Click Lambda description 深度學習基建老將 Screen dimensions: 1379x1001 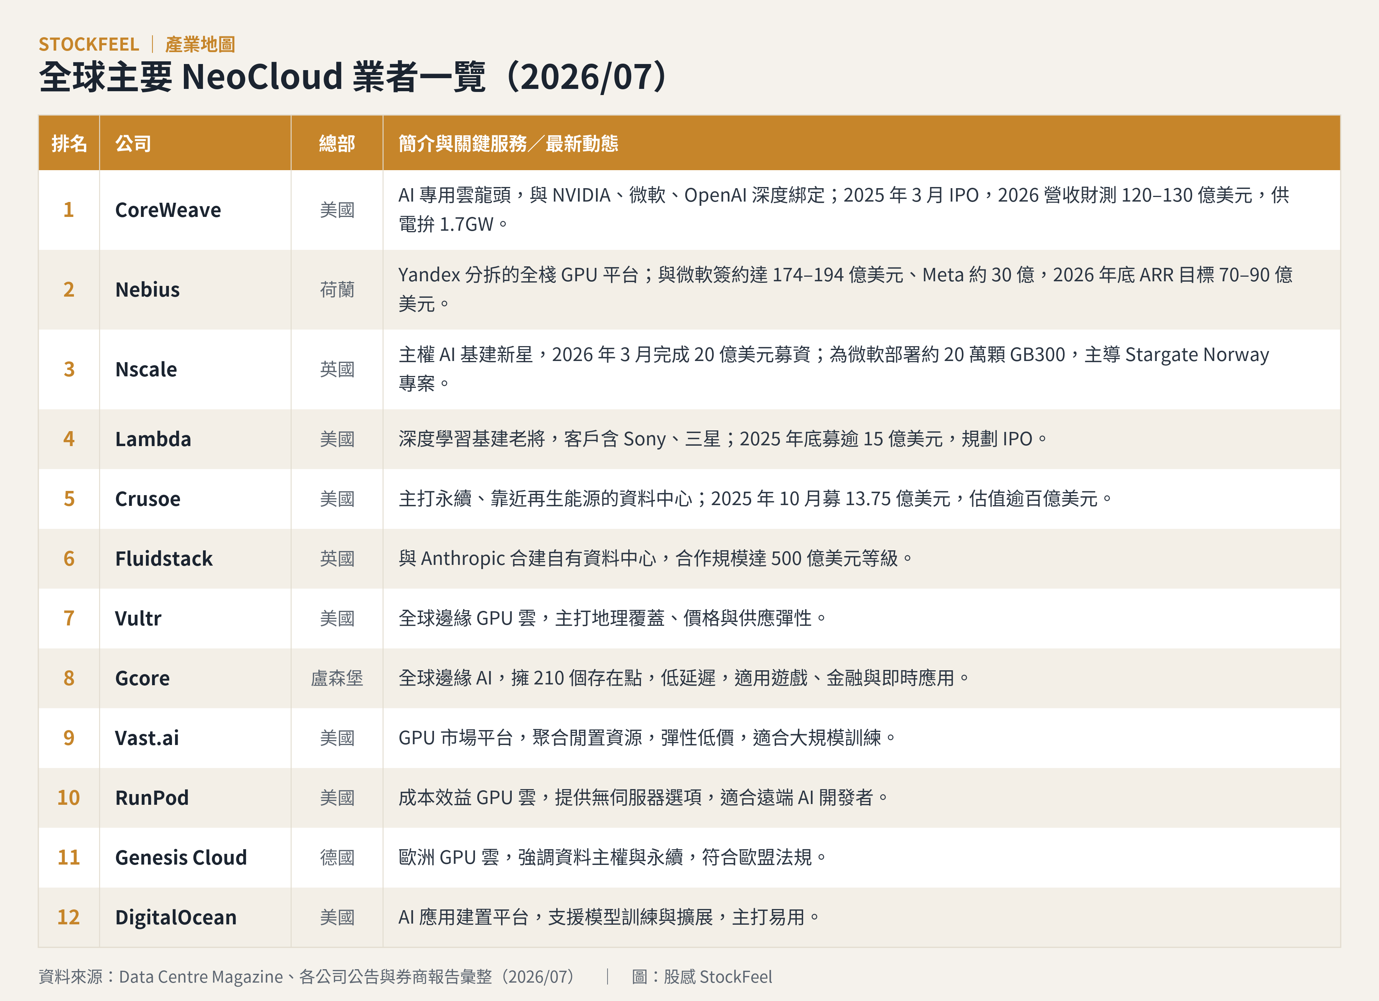click(722, 439)
